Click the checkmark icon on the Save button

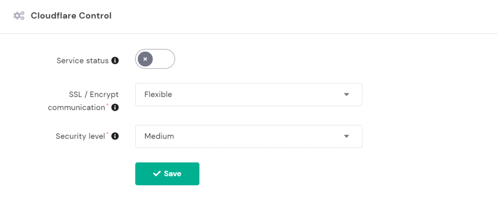coord(157,174)
